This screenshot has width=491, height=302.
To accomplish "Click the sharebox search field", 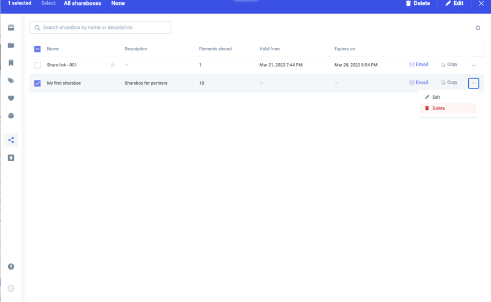I will pos(101,28).
